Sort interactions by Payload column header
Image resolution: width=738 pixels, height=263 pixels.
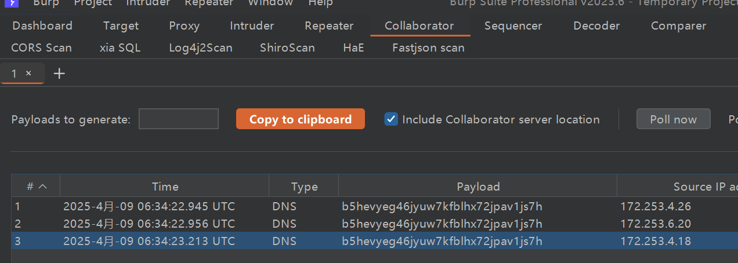[478, 187]
